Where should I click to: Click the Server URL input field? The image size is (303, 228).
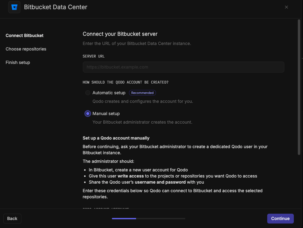pos(183,67)
